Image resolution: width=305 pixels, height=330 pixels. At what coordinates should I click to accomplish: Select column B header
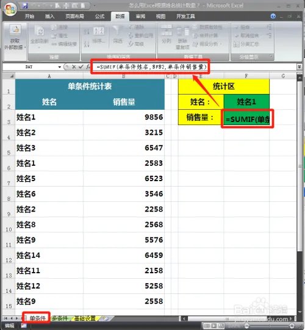click(x=124, y=76)
